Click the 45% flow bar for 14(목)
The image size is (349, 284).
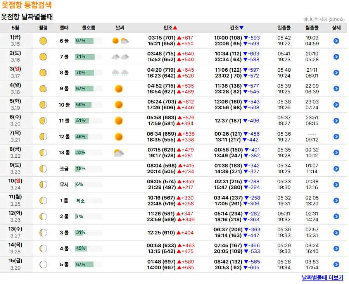coord(89,248)
